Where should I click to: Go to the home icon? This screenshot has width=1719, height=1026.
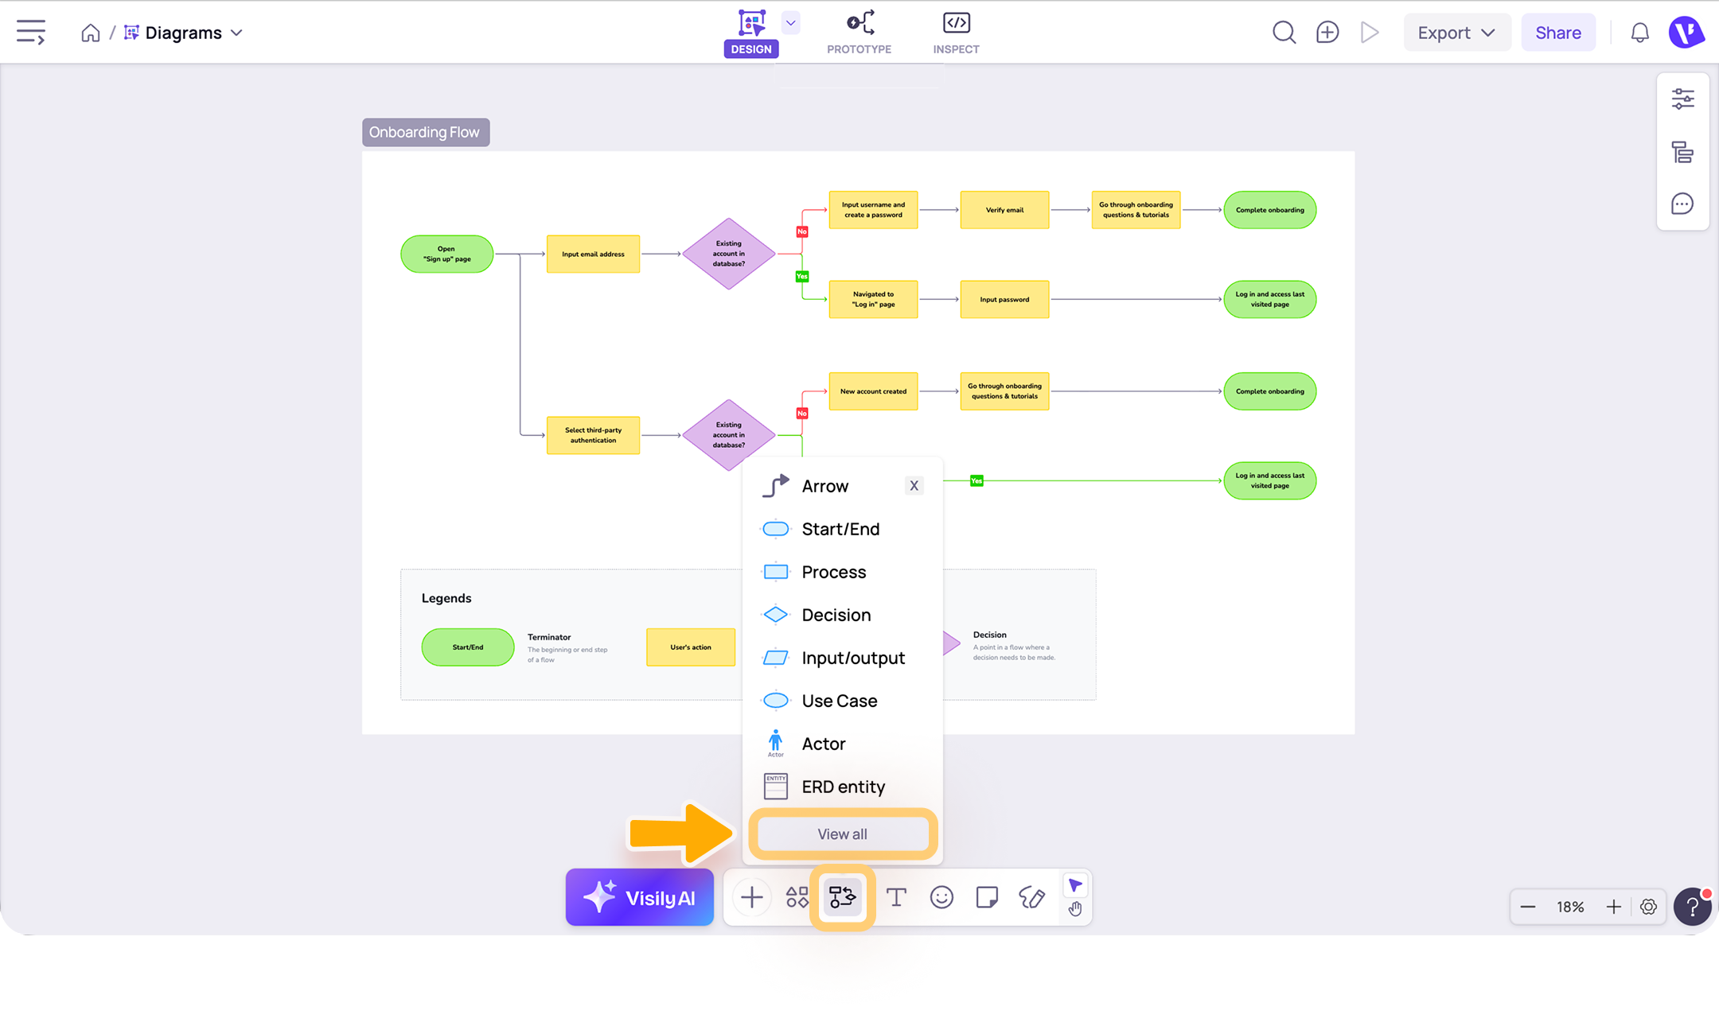[x=91, y=33]
